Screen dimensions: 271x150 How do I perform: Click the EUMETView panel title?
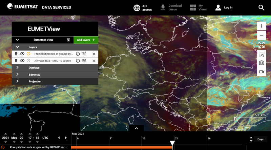44,29
